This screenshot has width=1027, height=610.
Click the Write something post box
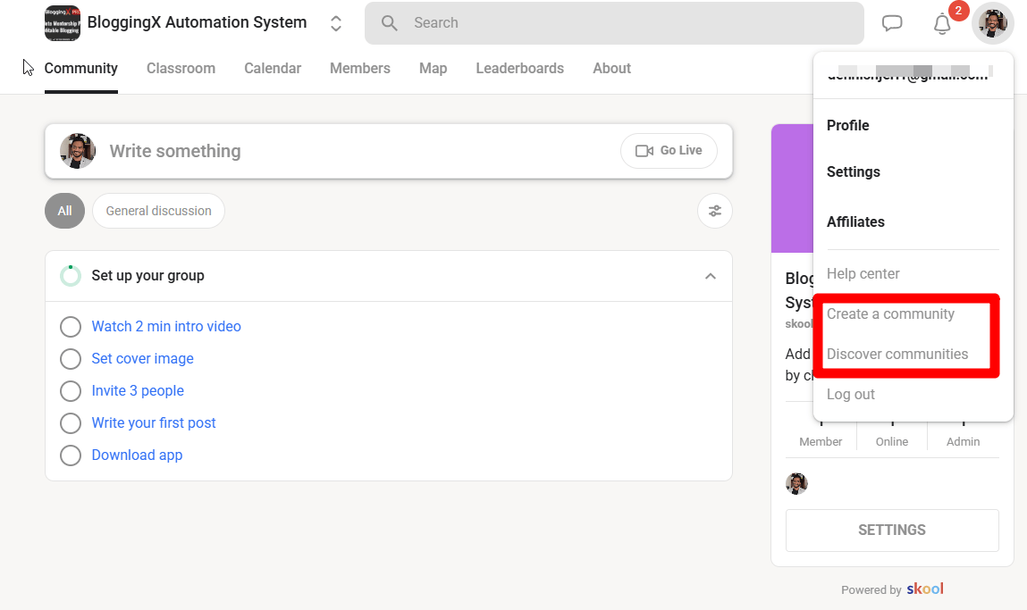389,151
